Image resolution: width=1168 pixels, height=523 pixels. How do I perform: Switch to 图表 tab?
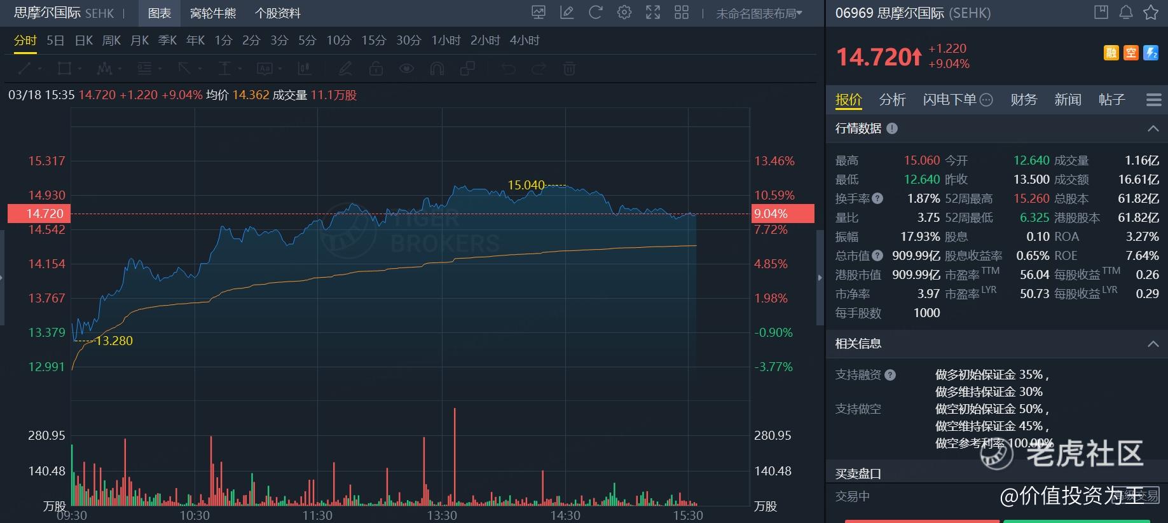pos(159,13)
